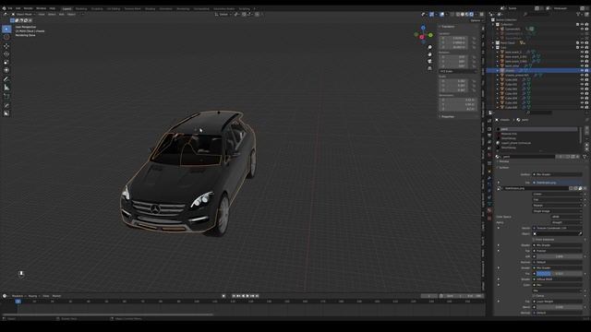
Task: Select the 3D Cursor tool
Action: (6, 37)
